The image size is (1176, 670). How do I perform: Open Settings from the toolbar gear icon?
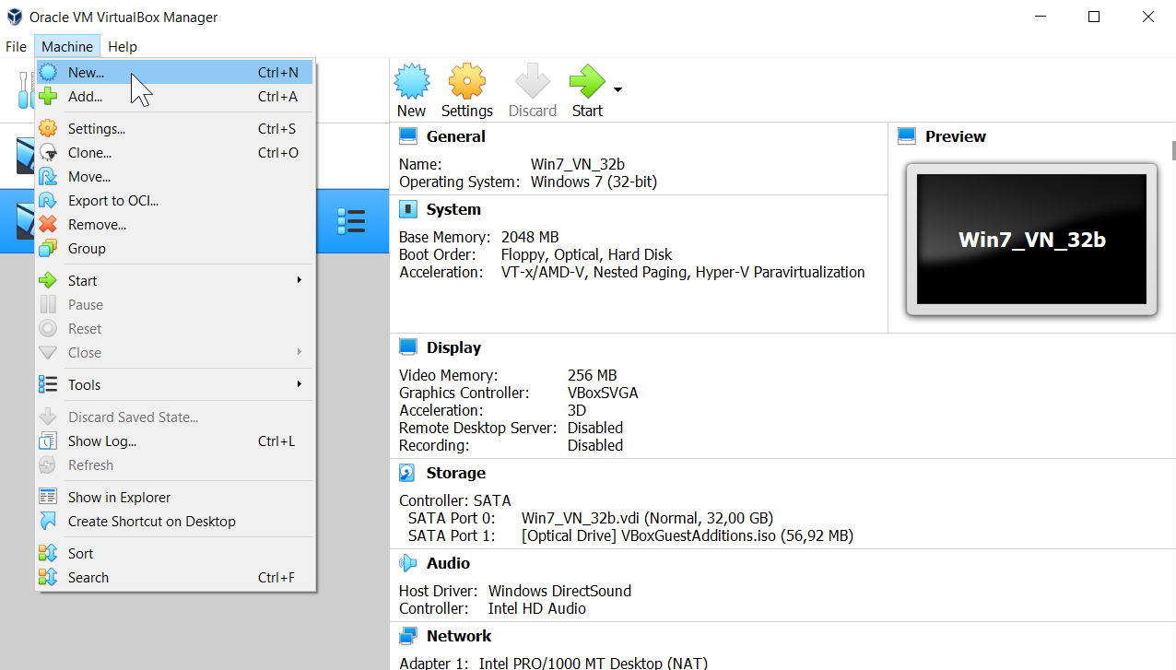467,90
